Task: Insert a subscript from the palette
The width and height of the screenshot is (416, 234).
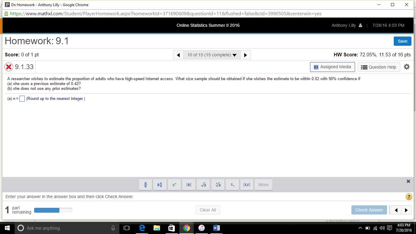Action: pyautogui.click(x=232, y=185)
